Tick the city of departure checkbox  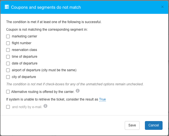click(8, 77)
